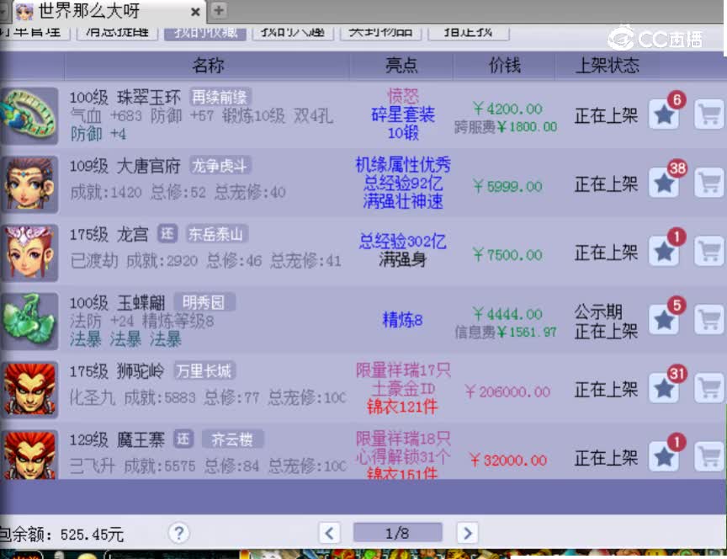
Task: Select price ¥32000.00
Action: coord(508,461)
